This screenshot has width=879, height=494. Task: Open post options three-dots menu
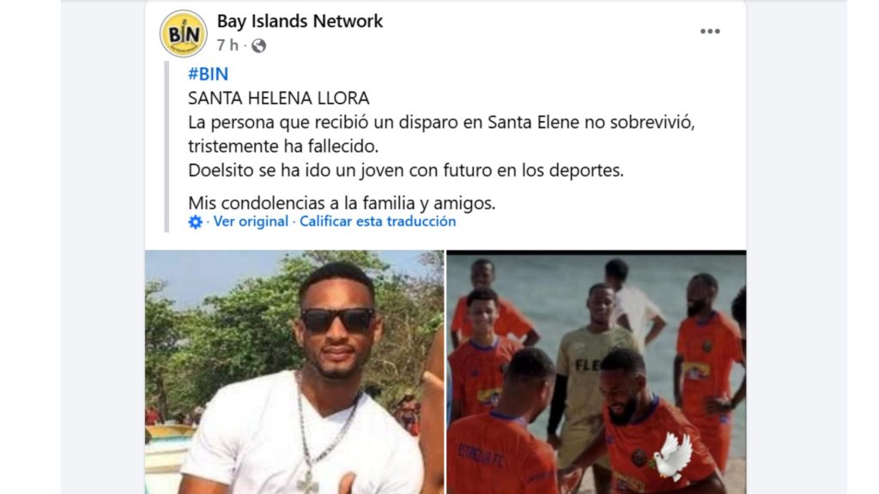tap(710, 32)
